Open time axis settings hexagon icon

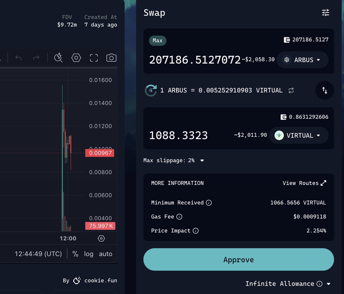101,238
